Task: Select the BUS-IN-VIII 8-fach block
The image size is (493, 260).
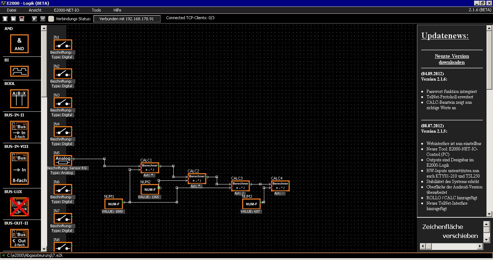Action: (x=20, y=169)
